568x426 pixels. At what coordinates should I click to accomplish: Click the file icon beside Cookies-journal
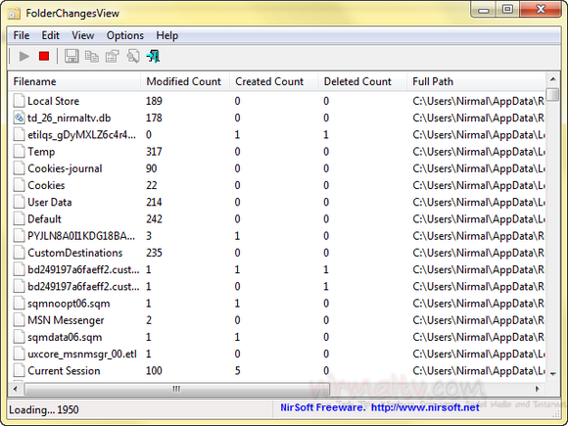coord(19,168)
